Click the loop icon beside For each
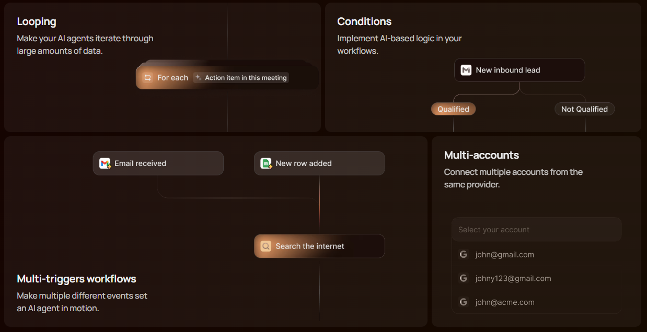Image resolution: width=647 pixels, height=332 pixels. [147, 78]
